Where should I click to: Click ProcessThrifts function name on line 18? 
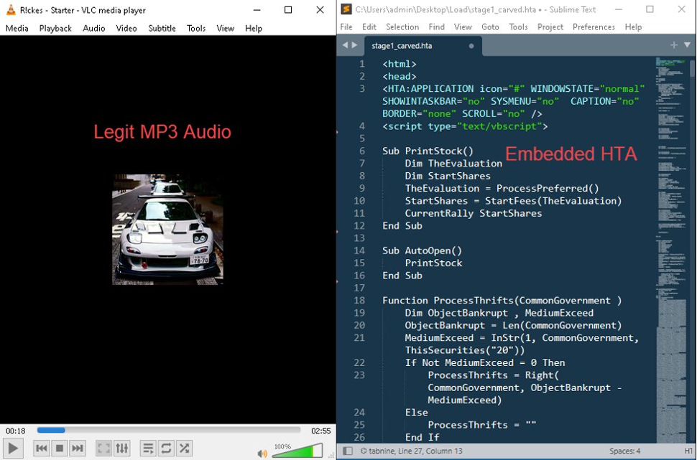point(474,300)
